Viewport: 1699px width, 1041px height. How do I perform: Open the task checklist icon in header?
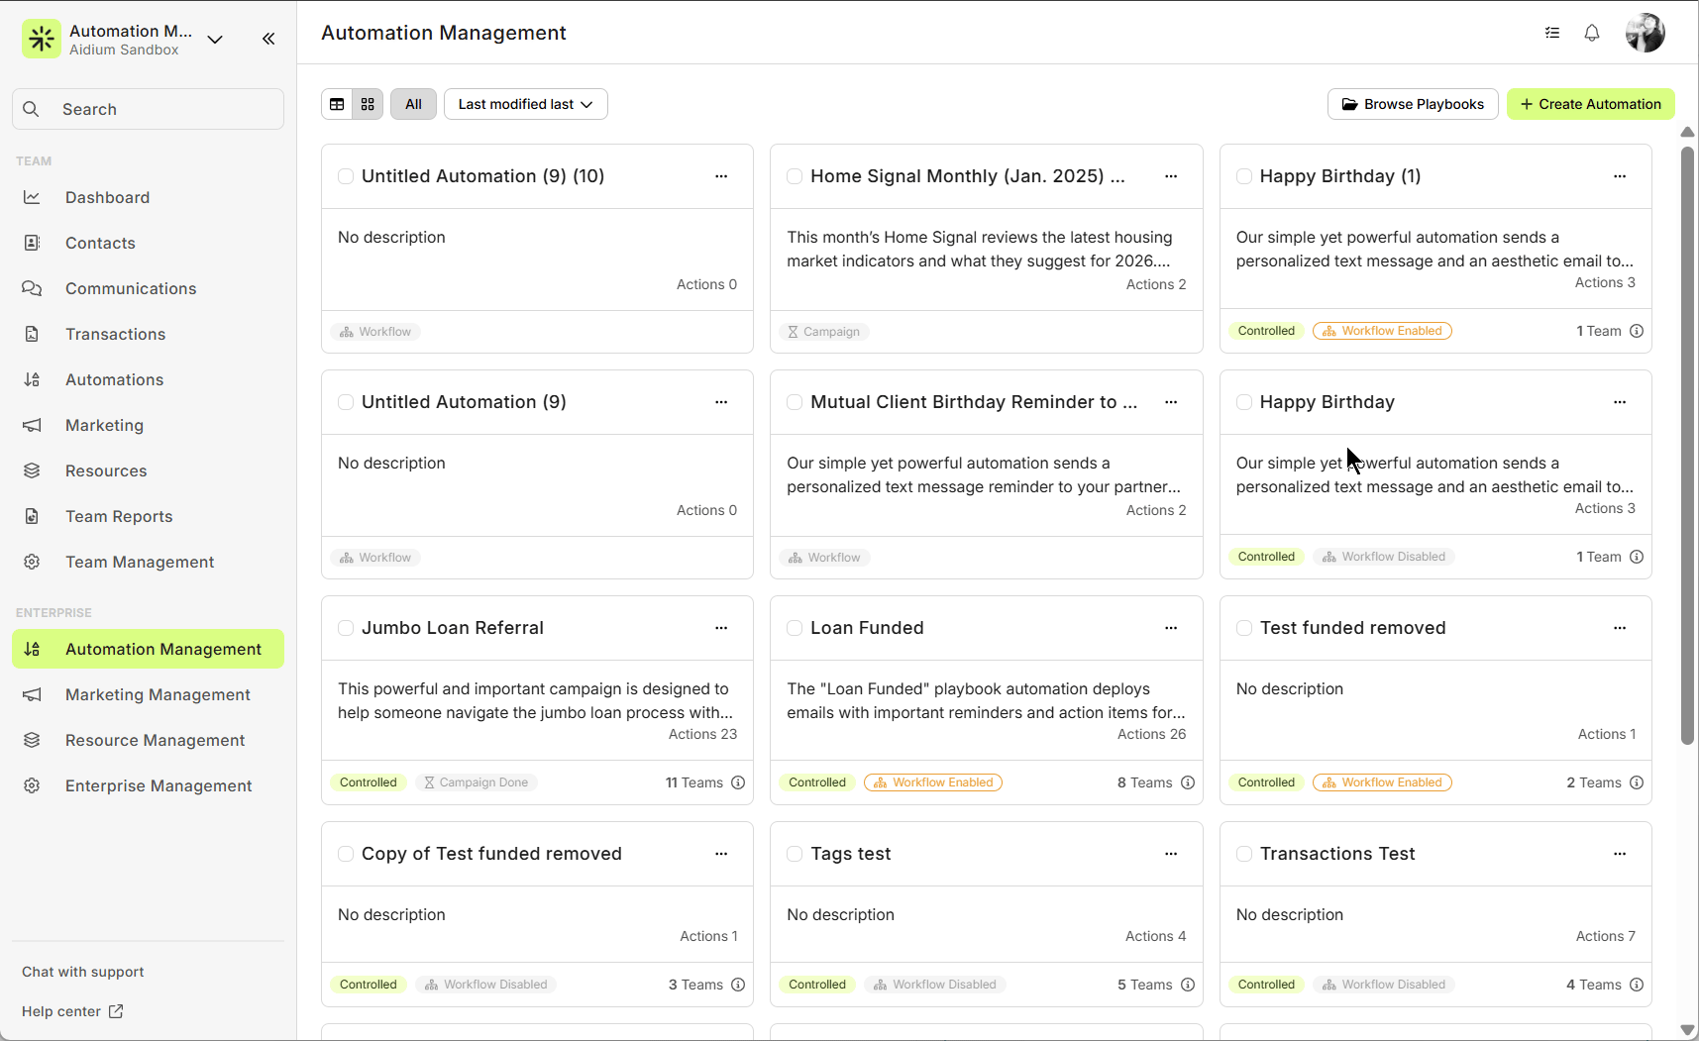point(1551,33)
